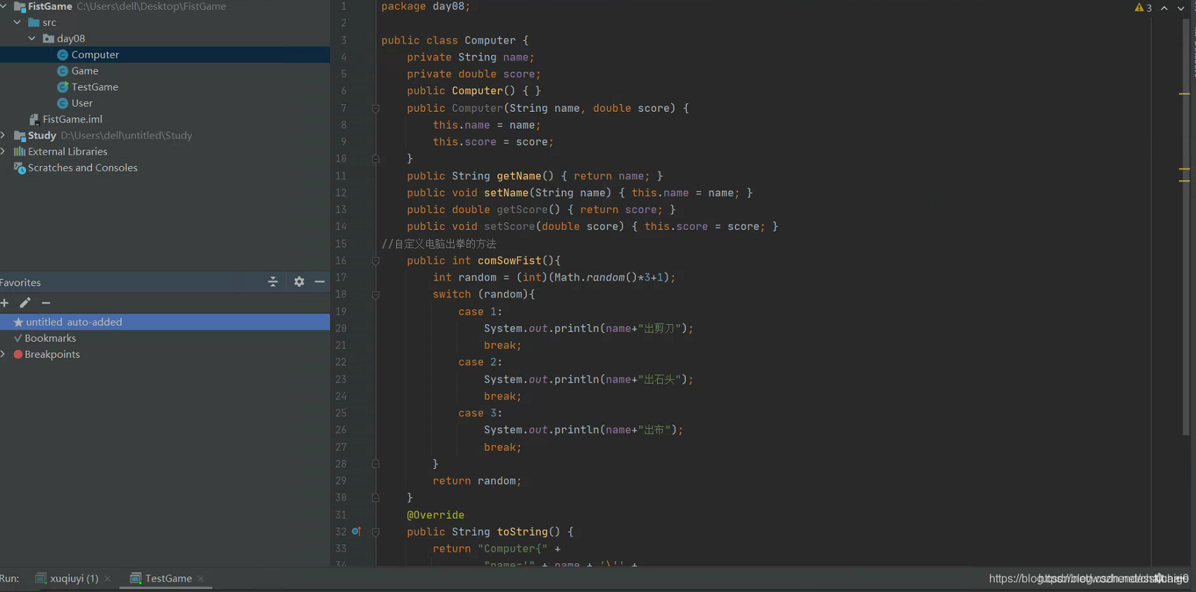Open the TestGame class file
The width and height of the screenshot is (1196, 592).
coord(94,87)
